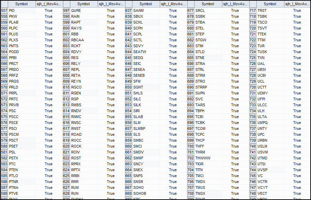Select the PLXS symbol cell

point(22,40)
